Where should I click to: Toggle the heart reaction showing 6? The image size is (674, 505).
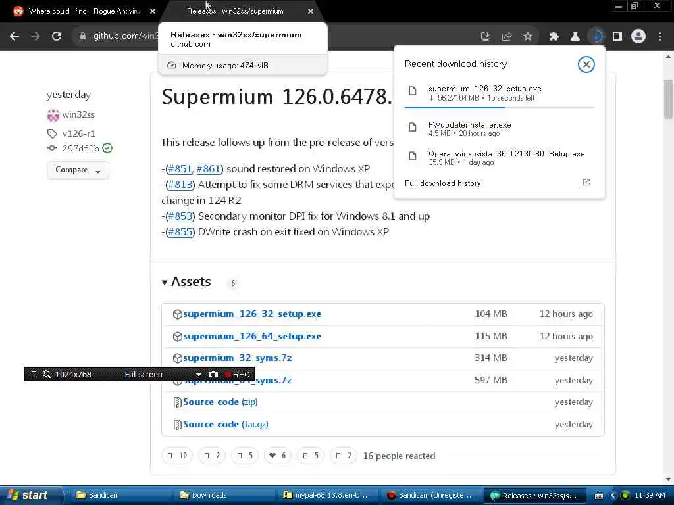tap(277, 456)
